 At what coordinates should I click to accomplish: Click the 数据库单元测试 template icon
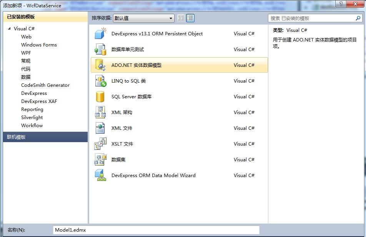[x=101, y=50]
